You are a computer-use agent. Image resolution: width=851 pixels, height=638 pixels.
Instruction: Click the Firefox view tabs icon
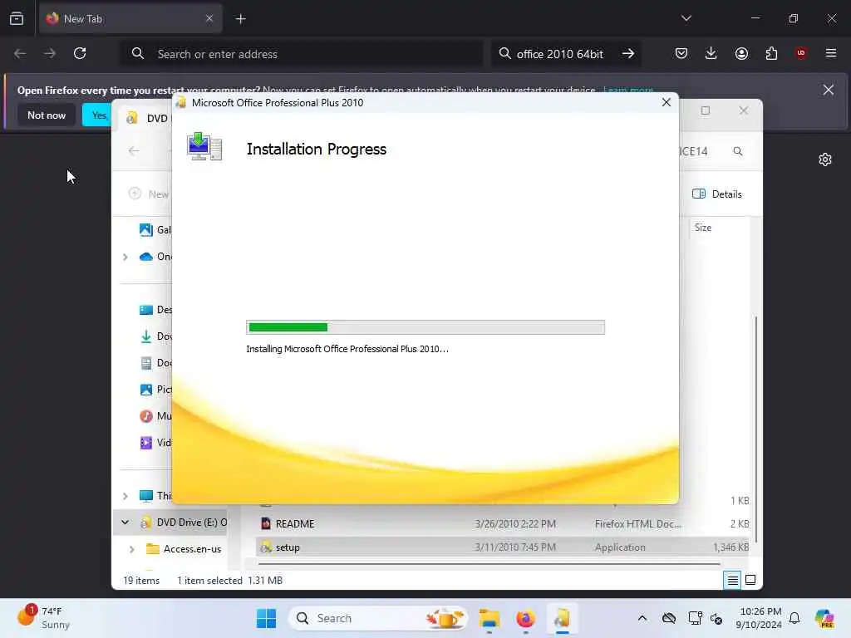17,18
